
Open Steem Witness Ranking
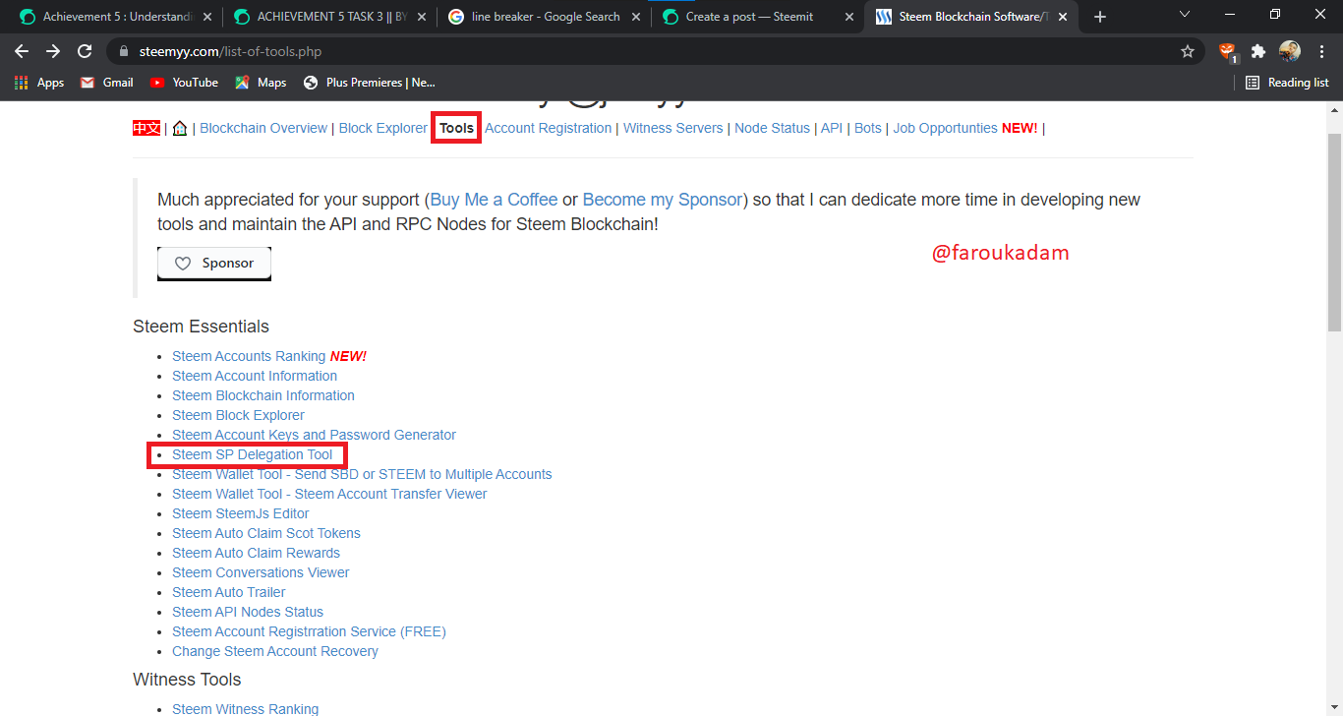pyautogui.click(x=246, y=709)
